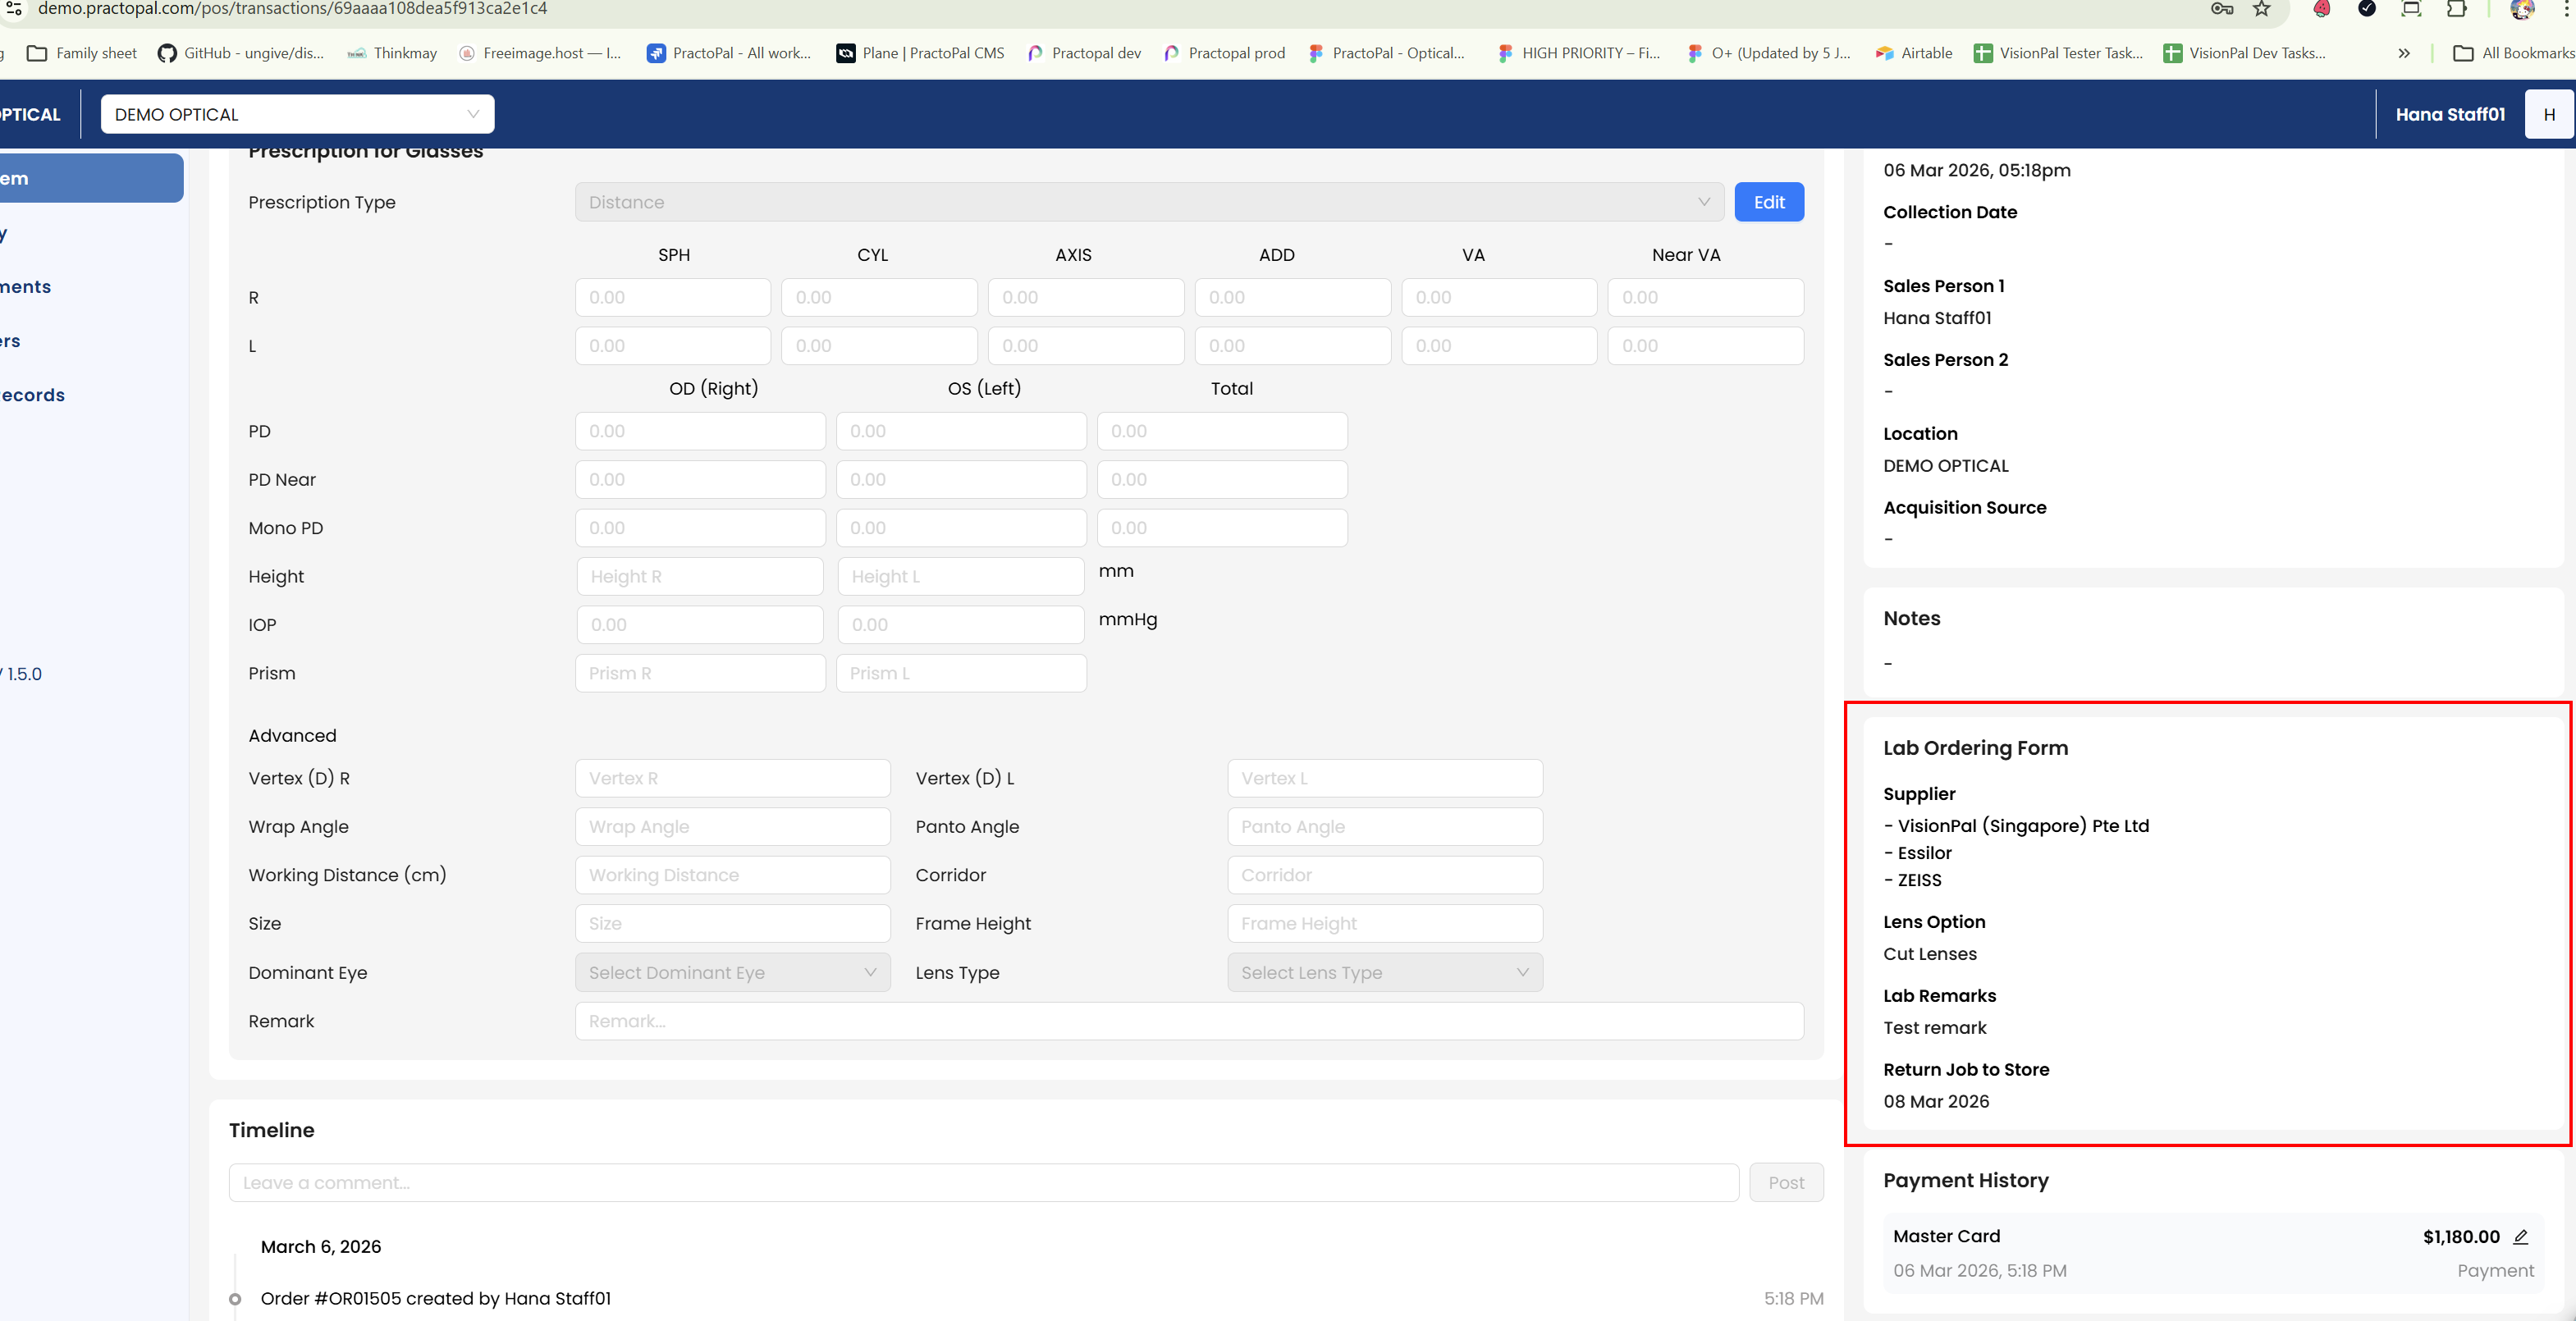Open the DEMO OPTICAL location dropdown

point(297,114)
